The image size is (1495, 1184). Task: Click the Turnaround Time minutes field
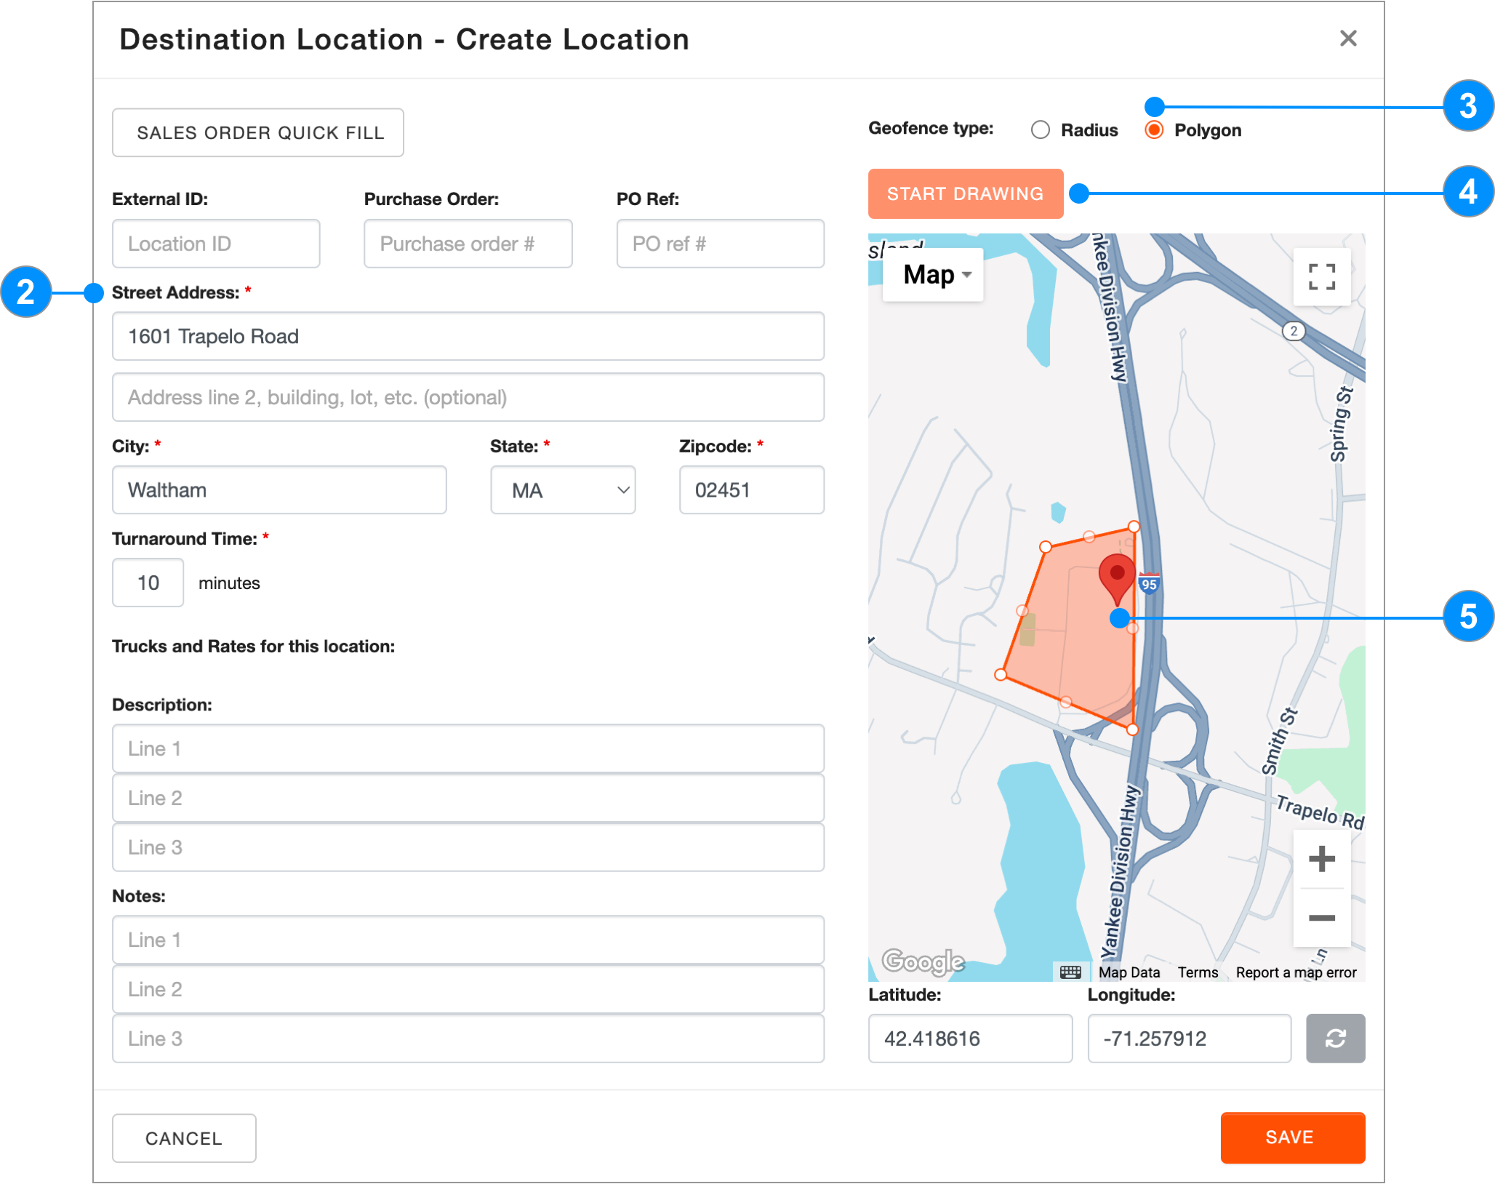148,583
